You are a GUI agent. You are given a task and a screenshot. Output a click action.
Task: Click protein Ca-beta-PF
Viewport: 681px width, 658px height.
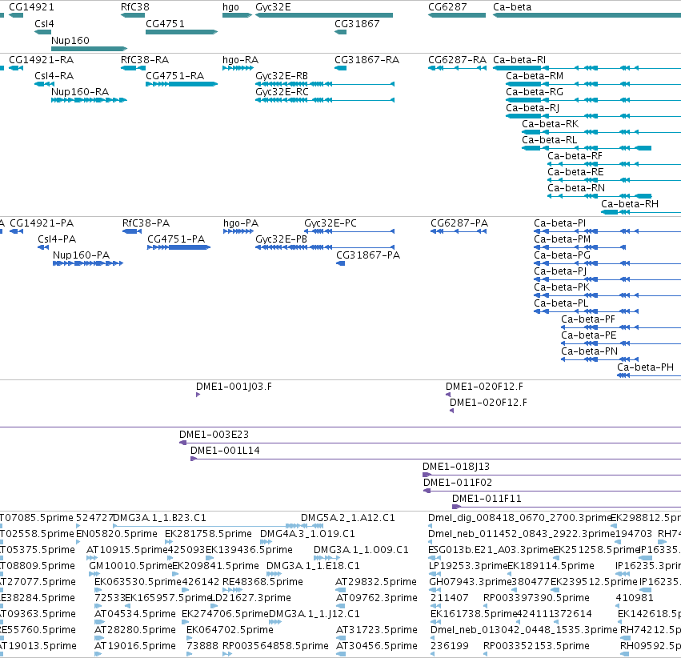click(x=588, y=320)
